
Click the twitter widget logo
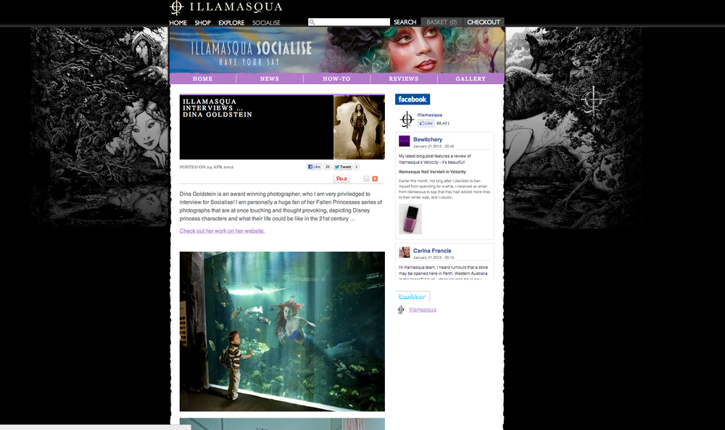coord(413,297)
